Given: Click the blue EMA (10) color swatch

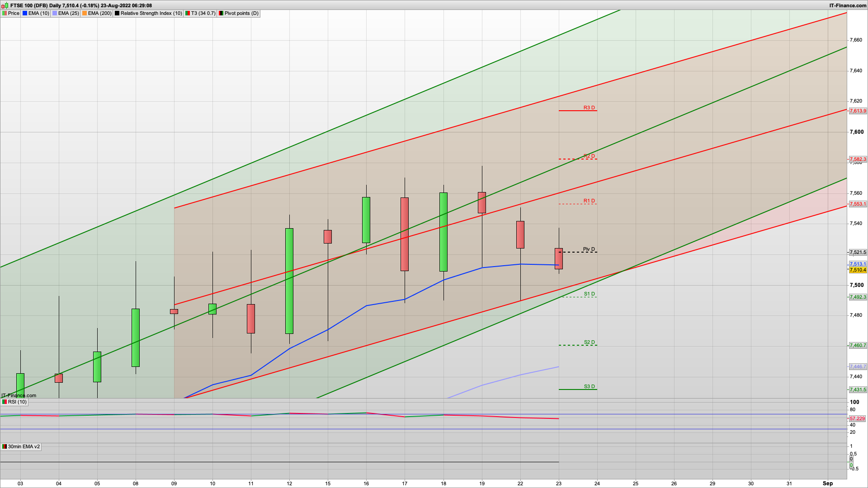Looking at the screenshot, I should click(x=25, y=13).
